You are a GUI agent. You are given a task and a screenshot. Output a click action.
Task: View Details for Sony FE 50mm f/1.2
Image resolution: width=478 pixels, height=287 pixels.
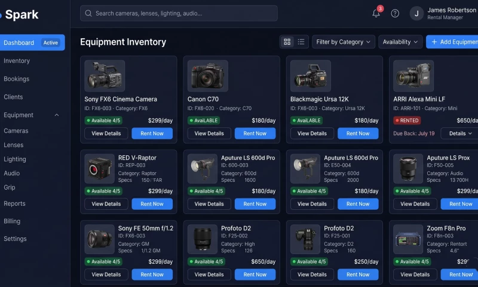[106, 274]
